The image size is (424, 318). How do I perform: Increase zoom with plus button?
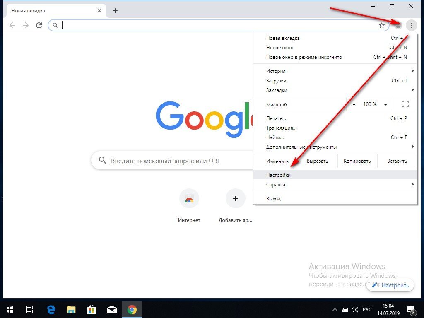385,104
